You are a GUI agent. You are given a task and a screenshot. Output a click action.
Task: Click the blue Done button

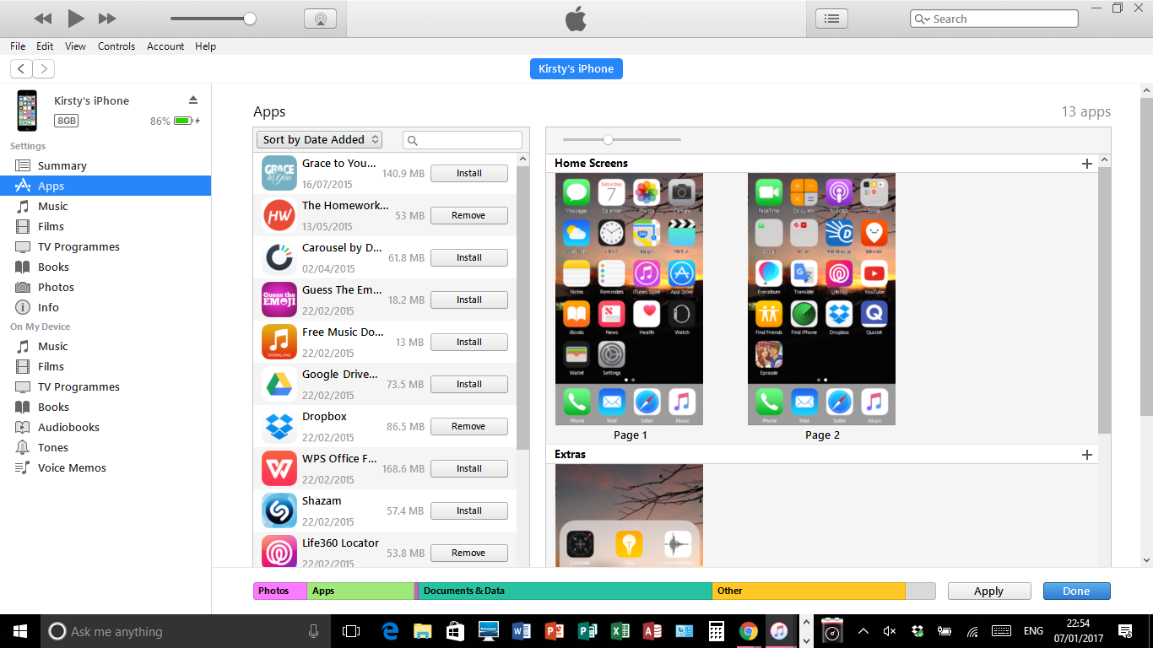(1077, 591)
